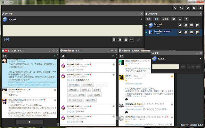Open direct messages icon for kurotwi_support
This screenshot has width=205, height=128.
coord(192,32)
